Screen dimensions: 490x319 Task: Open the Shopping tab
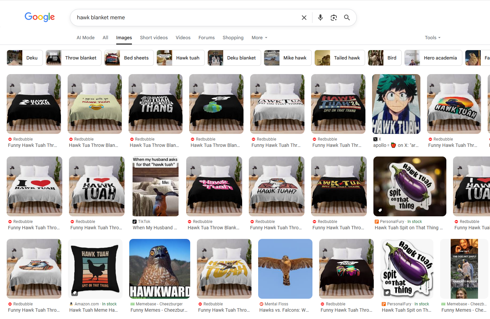click(x=233, y=38)
